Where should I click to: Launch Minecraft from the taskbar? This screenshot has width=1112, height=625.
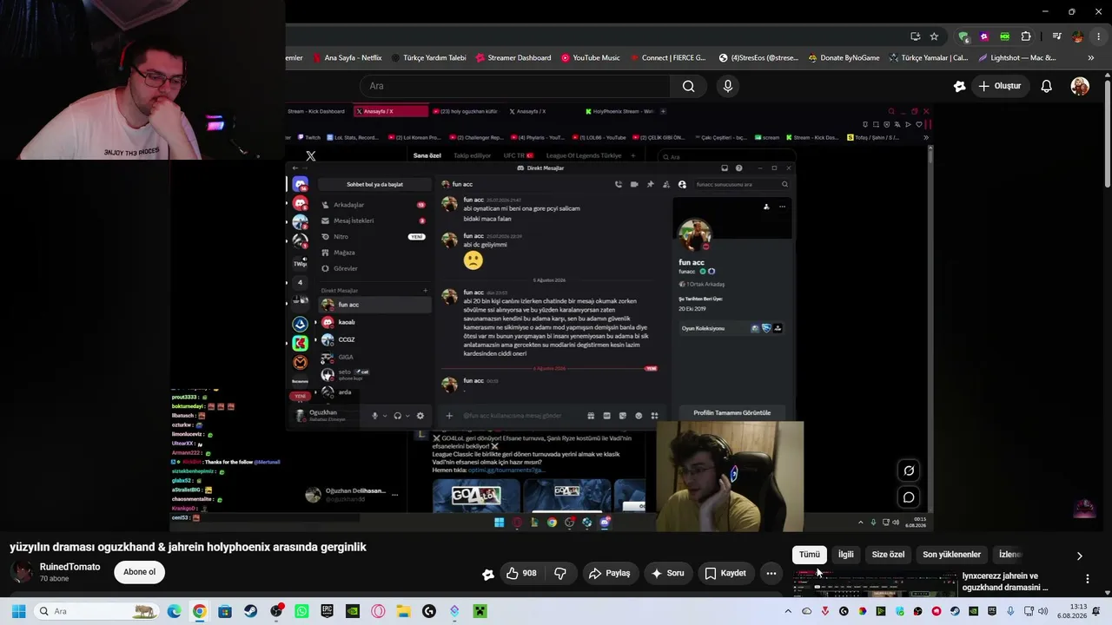480,611
